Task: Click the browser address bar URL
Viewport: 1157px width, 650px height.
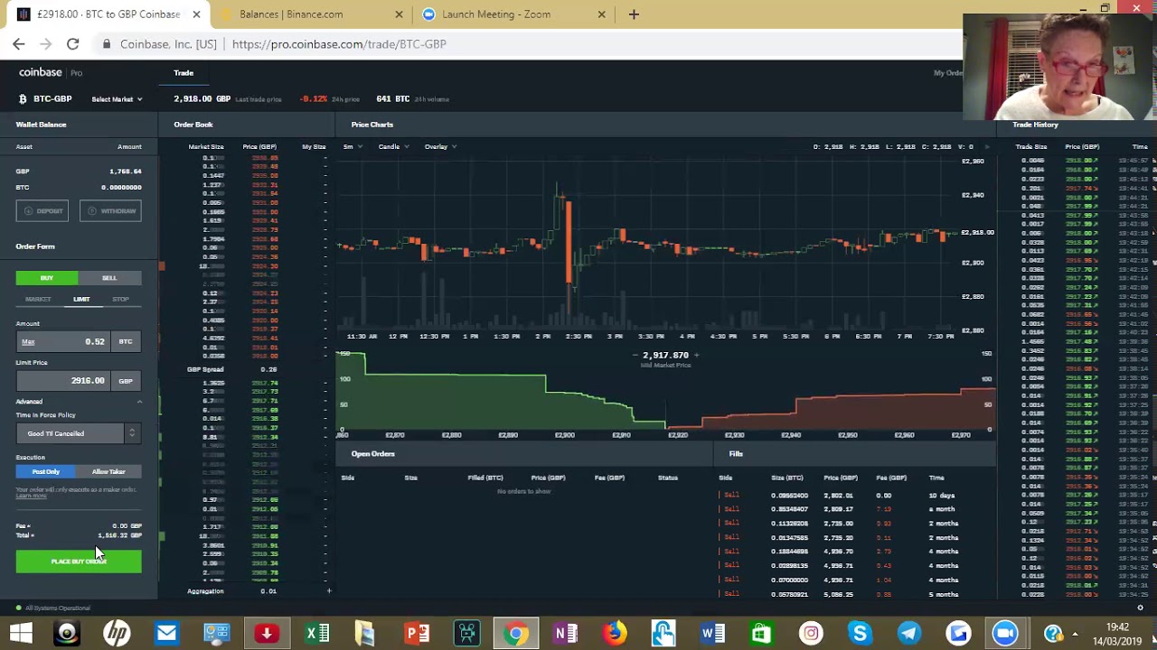Action: tap(339, 43)
